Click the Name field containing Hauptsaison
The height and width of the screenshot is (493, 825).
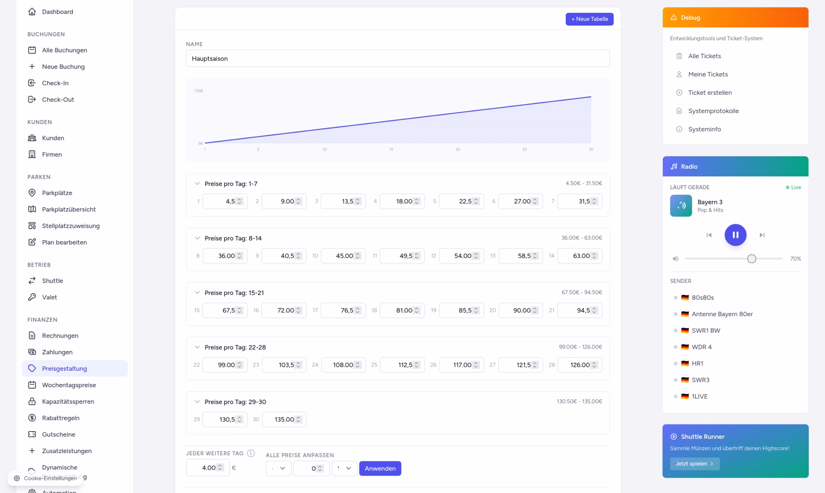[x=398, y=59]
